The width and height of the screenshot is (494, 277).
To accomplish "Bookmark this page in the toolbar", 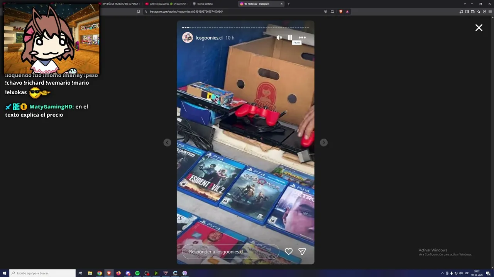I will (138, 12).
